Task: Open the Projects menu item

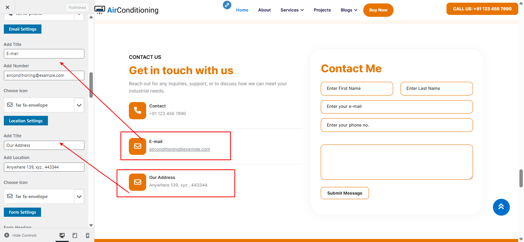Action: click(322, 10)
